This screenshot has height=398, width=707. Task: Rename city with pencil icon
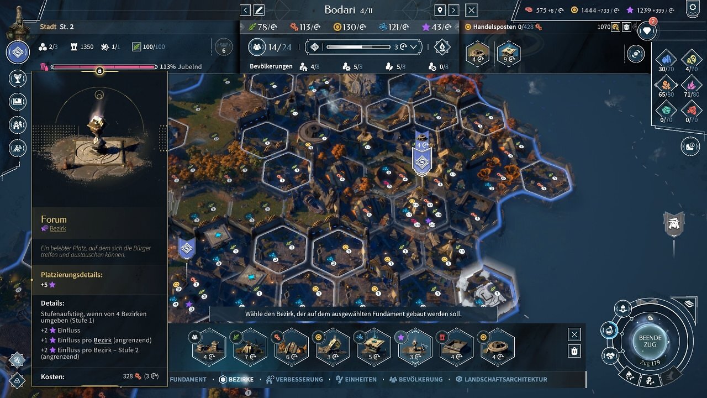(258, 10)
